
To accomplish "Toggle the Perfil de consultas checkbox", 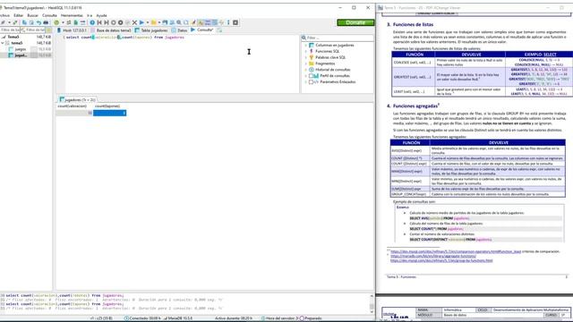I will coord(311,76).
